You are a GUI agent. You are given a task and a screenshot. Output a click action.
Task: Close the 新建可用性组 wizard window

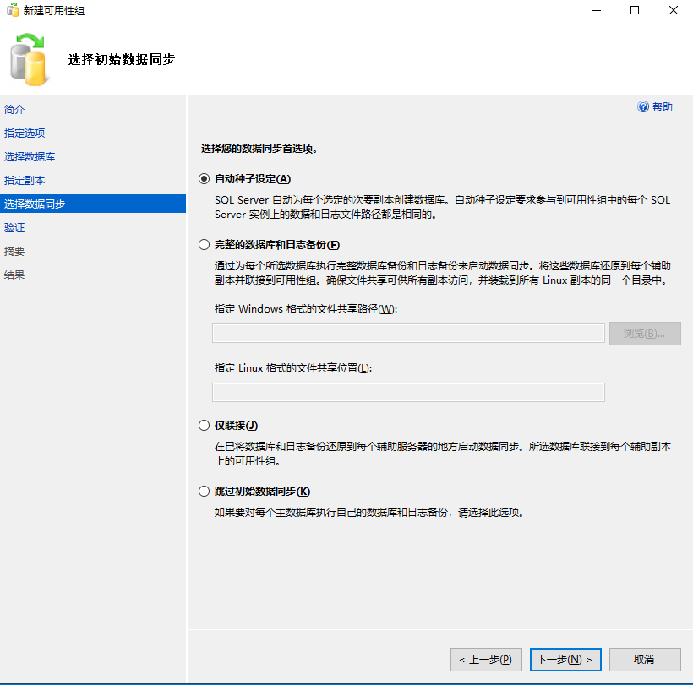coord(673,10)
